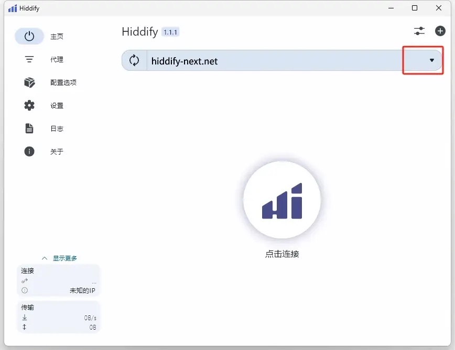Click the Hiddify heading title
Viewport: 455px width, 350px height.
140,32
